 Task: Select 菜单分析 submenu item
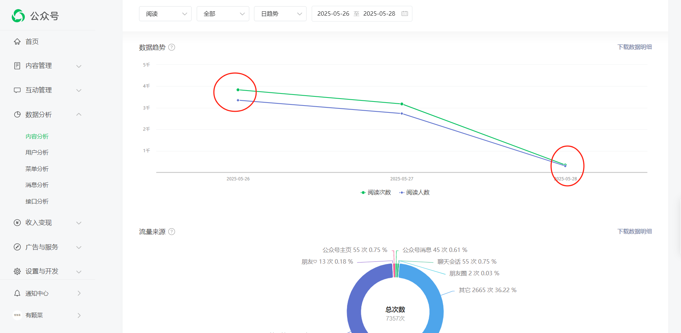pos(37,169)
